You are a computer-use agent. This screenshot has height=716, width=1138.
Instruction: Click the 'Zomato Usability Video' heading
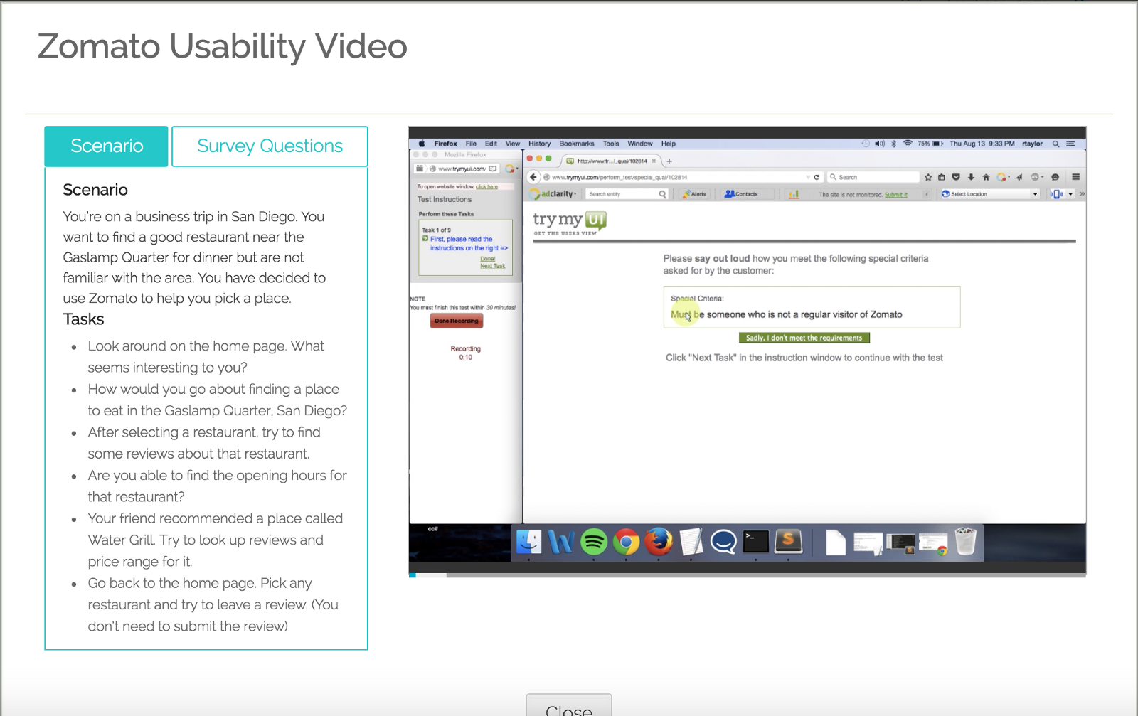(223, 47)
